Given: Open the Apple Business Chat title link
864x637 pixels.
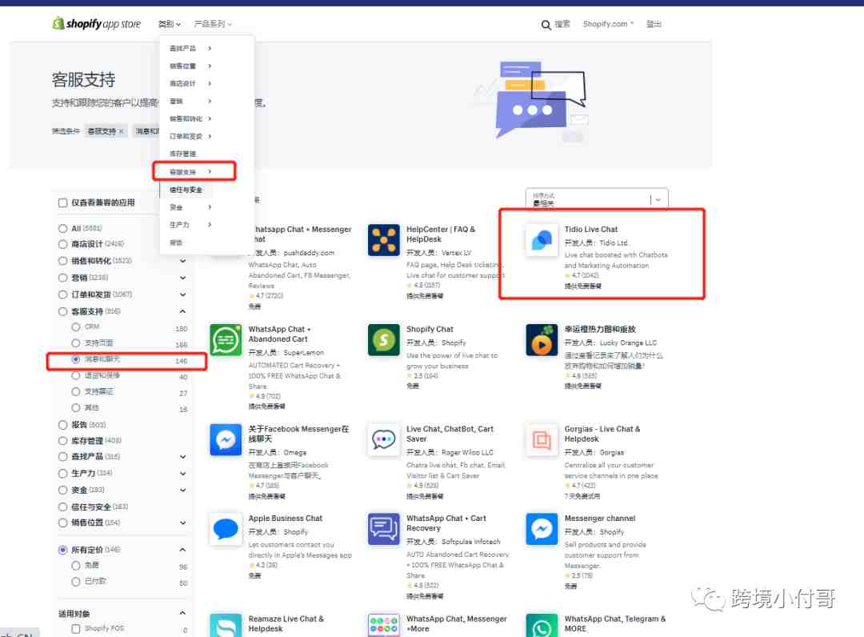Looking at the screenshot, I should 286,519.
